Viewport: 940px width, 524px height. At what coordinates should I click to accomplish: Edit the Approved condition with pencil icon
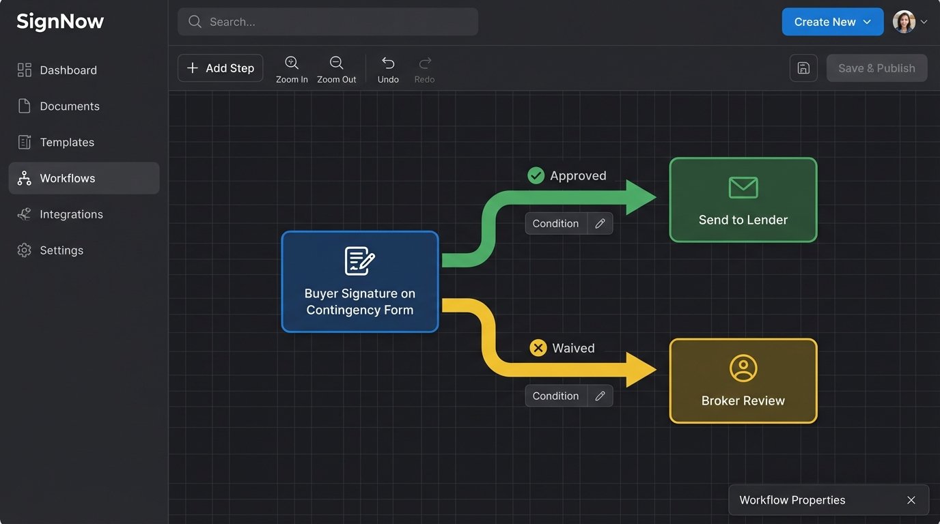click(x=600, y=223)
